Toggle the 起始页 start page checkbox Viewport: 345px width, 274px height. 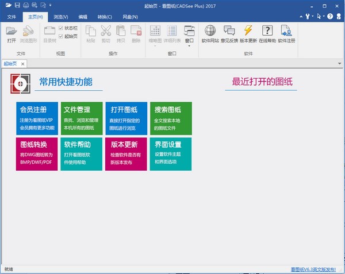click(62, 36)
